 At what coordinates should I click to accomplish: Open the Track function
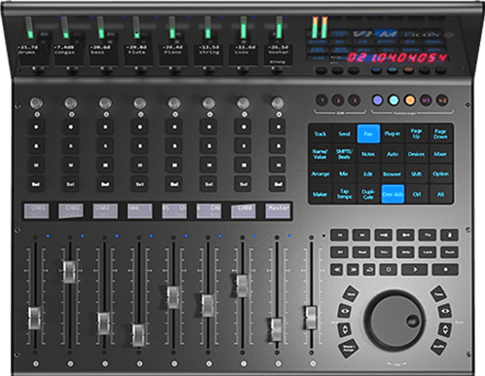320,133
